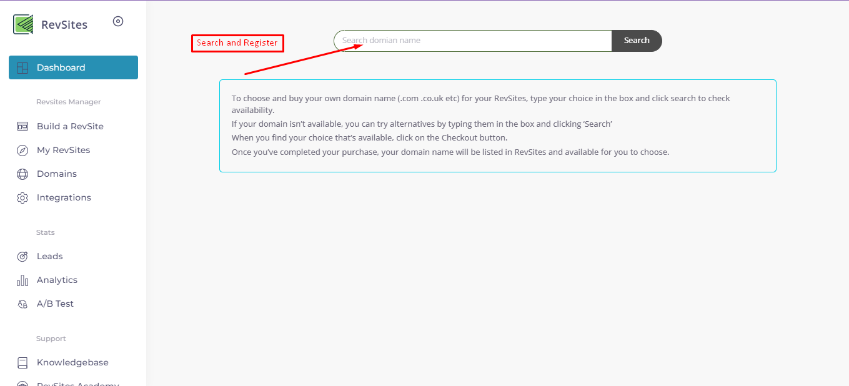Click the A/B Test icon
849x386 pixels.
[22, 304]
